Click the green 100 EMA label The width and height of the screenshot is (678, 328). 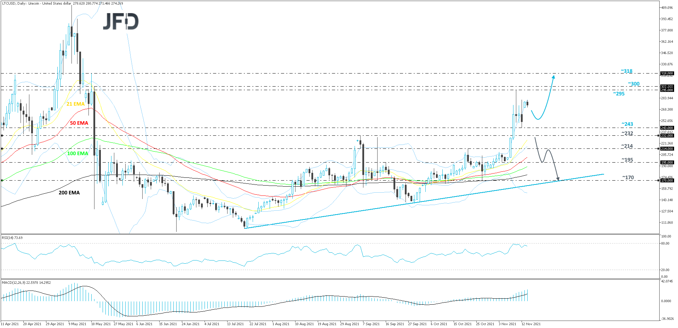(77, 153)
